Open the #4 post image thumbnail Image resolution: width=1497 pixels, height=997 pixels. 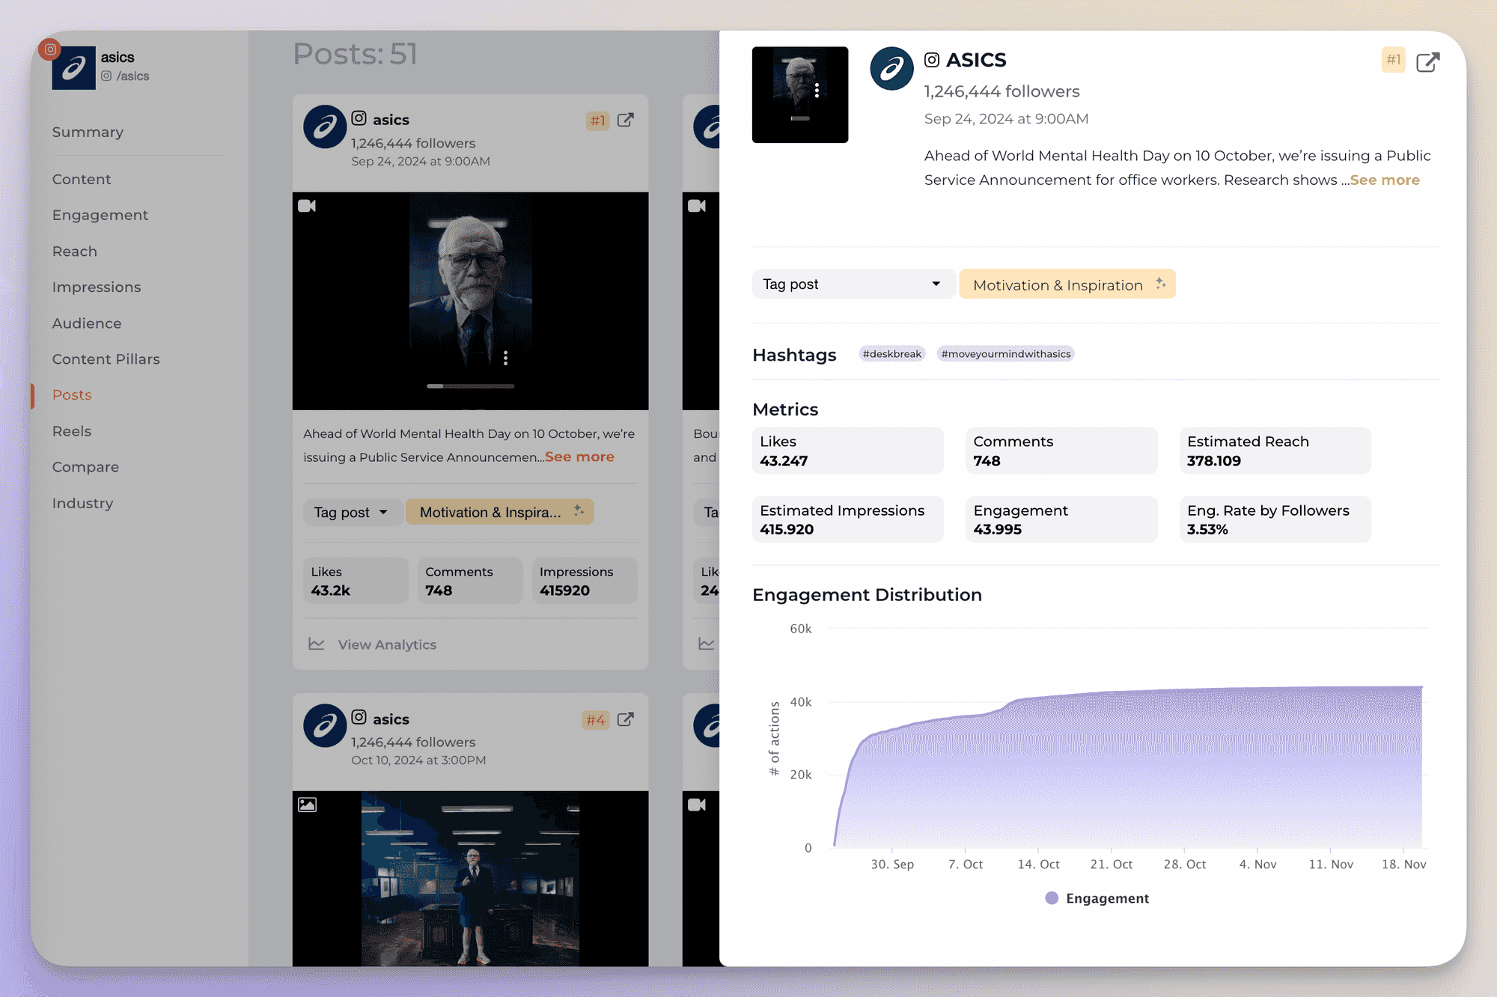click(x=470, y=878)
